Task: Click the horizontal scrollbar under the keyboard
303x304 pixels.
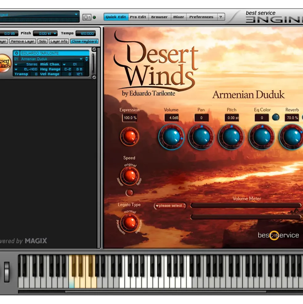Action: pyautogui.click(x=166, y=292)
